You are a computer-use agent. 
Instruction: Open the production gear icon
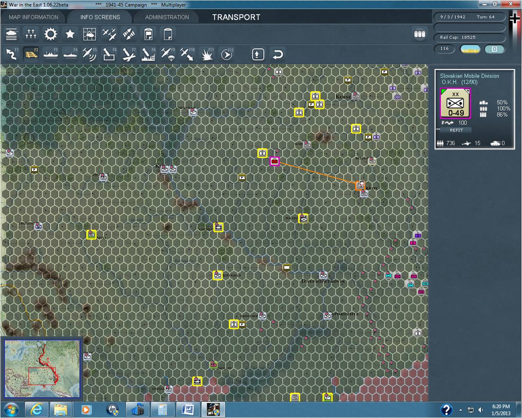(50, 34)
